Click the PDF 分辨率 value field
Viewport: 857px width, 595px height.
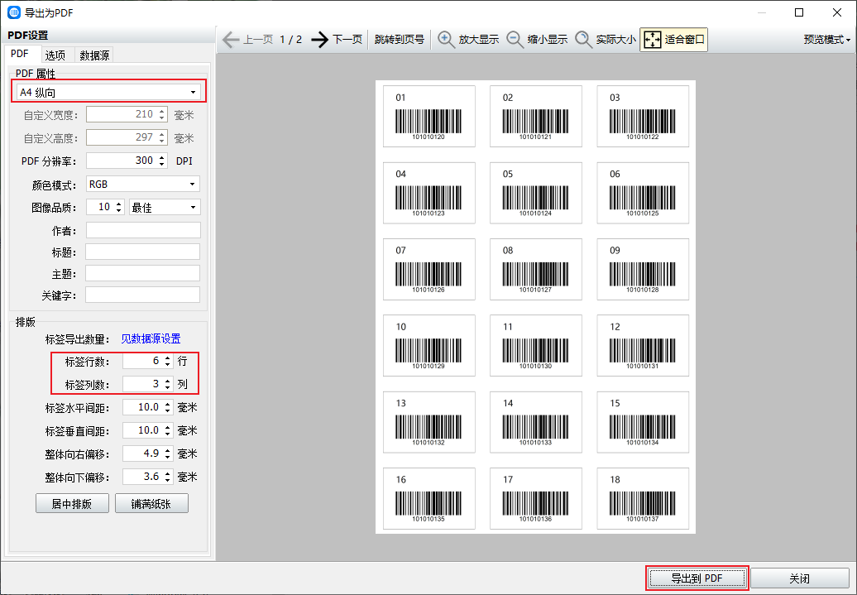(x=122, y=161)
